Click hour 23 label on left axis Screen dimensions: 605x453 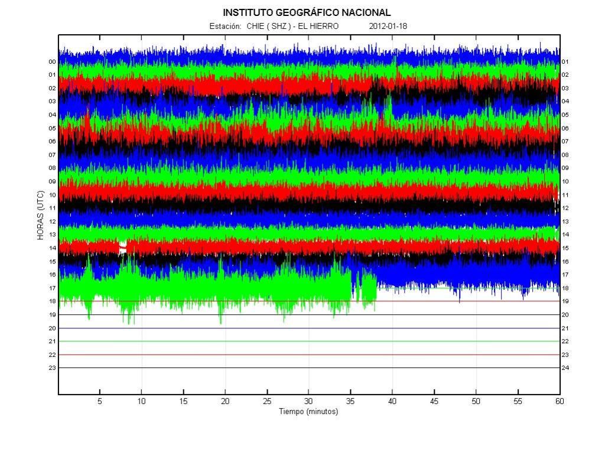pyautogui.click(x=52, y=368)
